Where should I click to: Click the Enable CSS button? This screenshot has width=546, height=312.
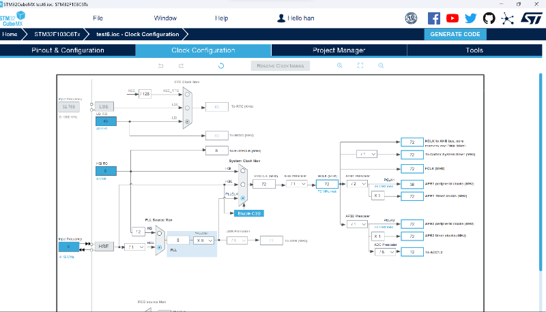(249, 213)
